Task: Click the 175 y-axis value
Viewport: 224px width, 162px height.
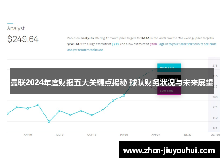Action: 215,107
